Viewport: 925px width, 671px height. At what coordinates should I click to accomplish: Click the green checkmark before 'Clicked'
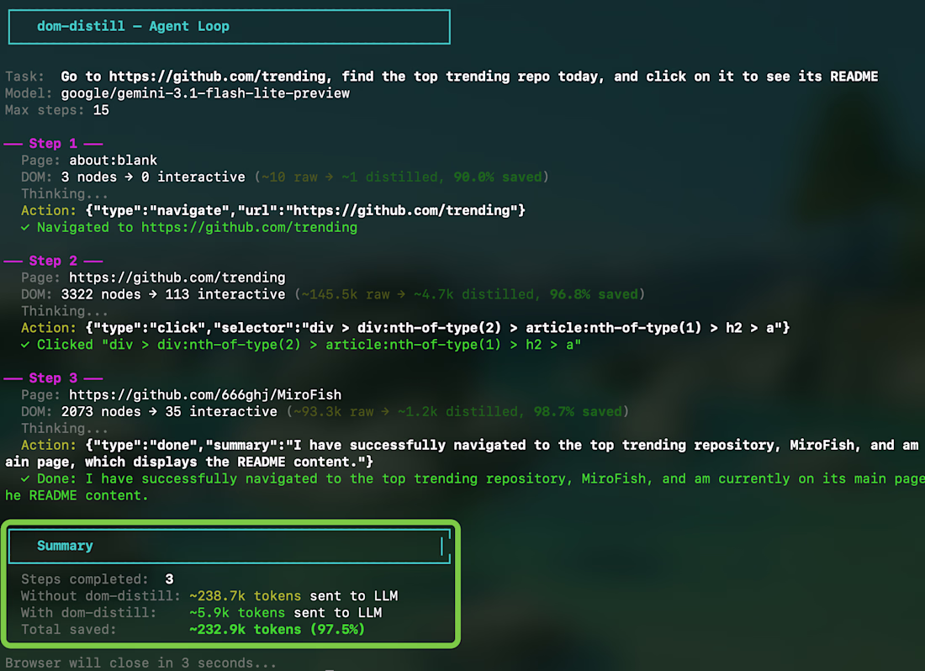25,345
